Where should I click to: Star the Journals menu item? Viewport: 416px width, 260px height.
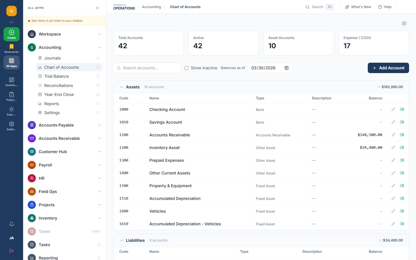coord(98,58)
